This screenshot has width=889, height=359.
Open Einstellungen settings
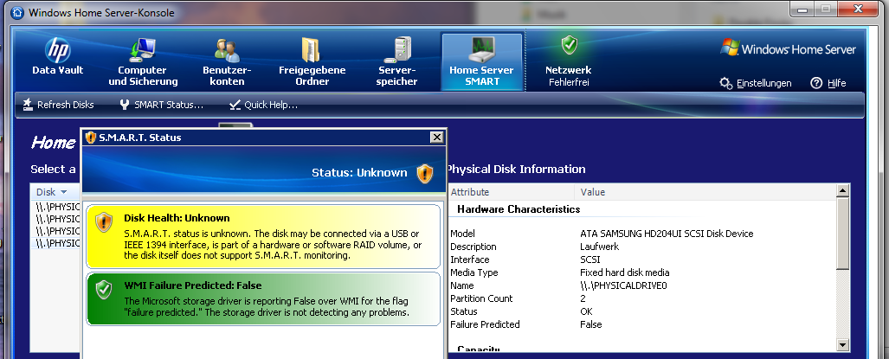click(755, 83)
